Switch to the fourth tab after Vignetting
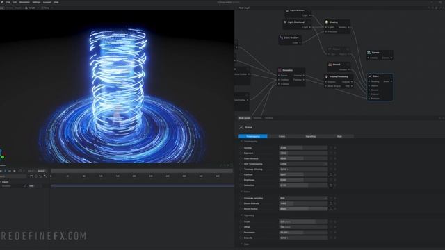 339,136
